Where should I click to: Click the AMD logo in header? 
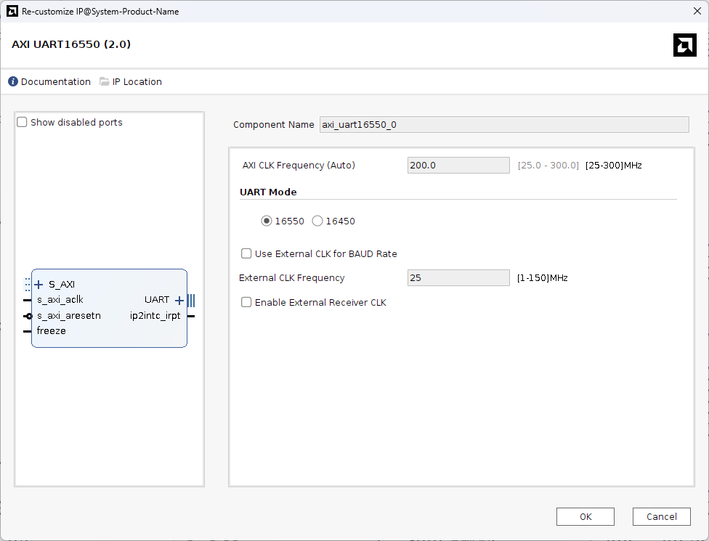(684, 45)
